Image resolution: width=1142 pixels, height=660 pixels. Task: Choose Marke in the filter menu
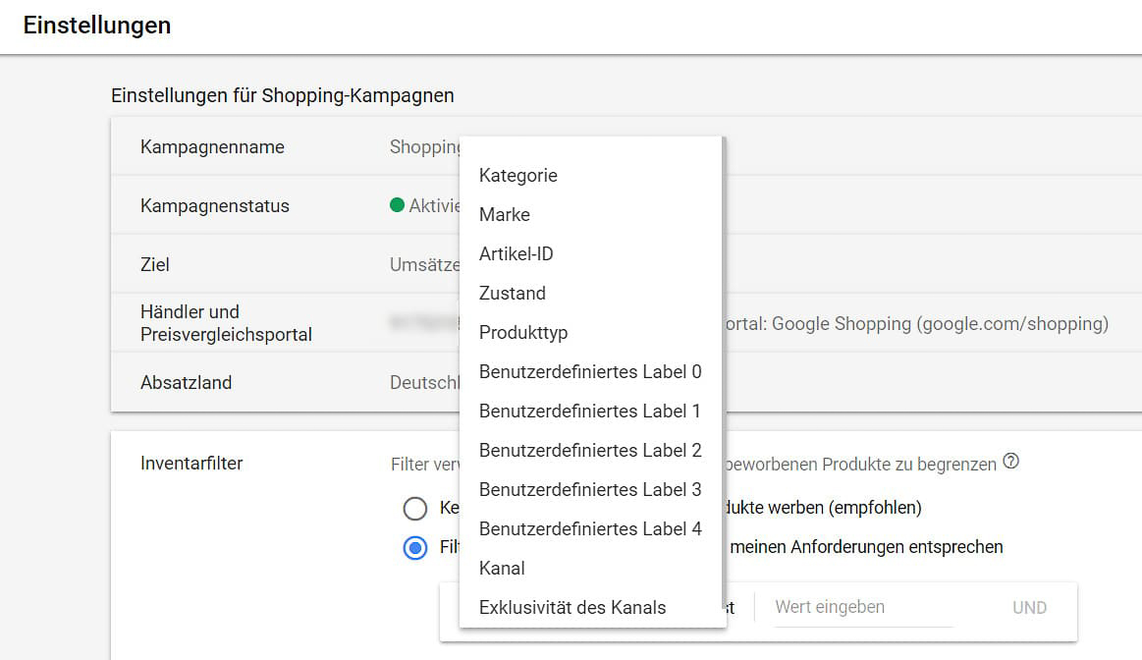point(504,215)
